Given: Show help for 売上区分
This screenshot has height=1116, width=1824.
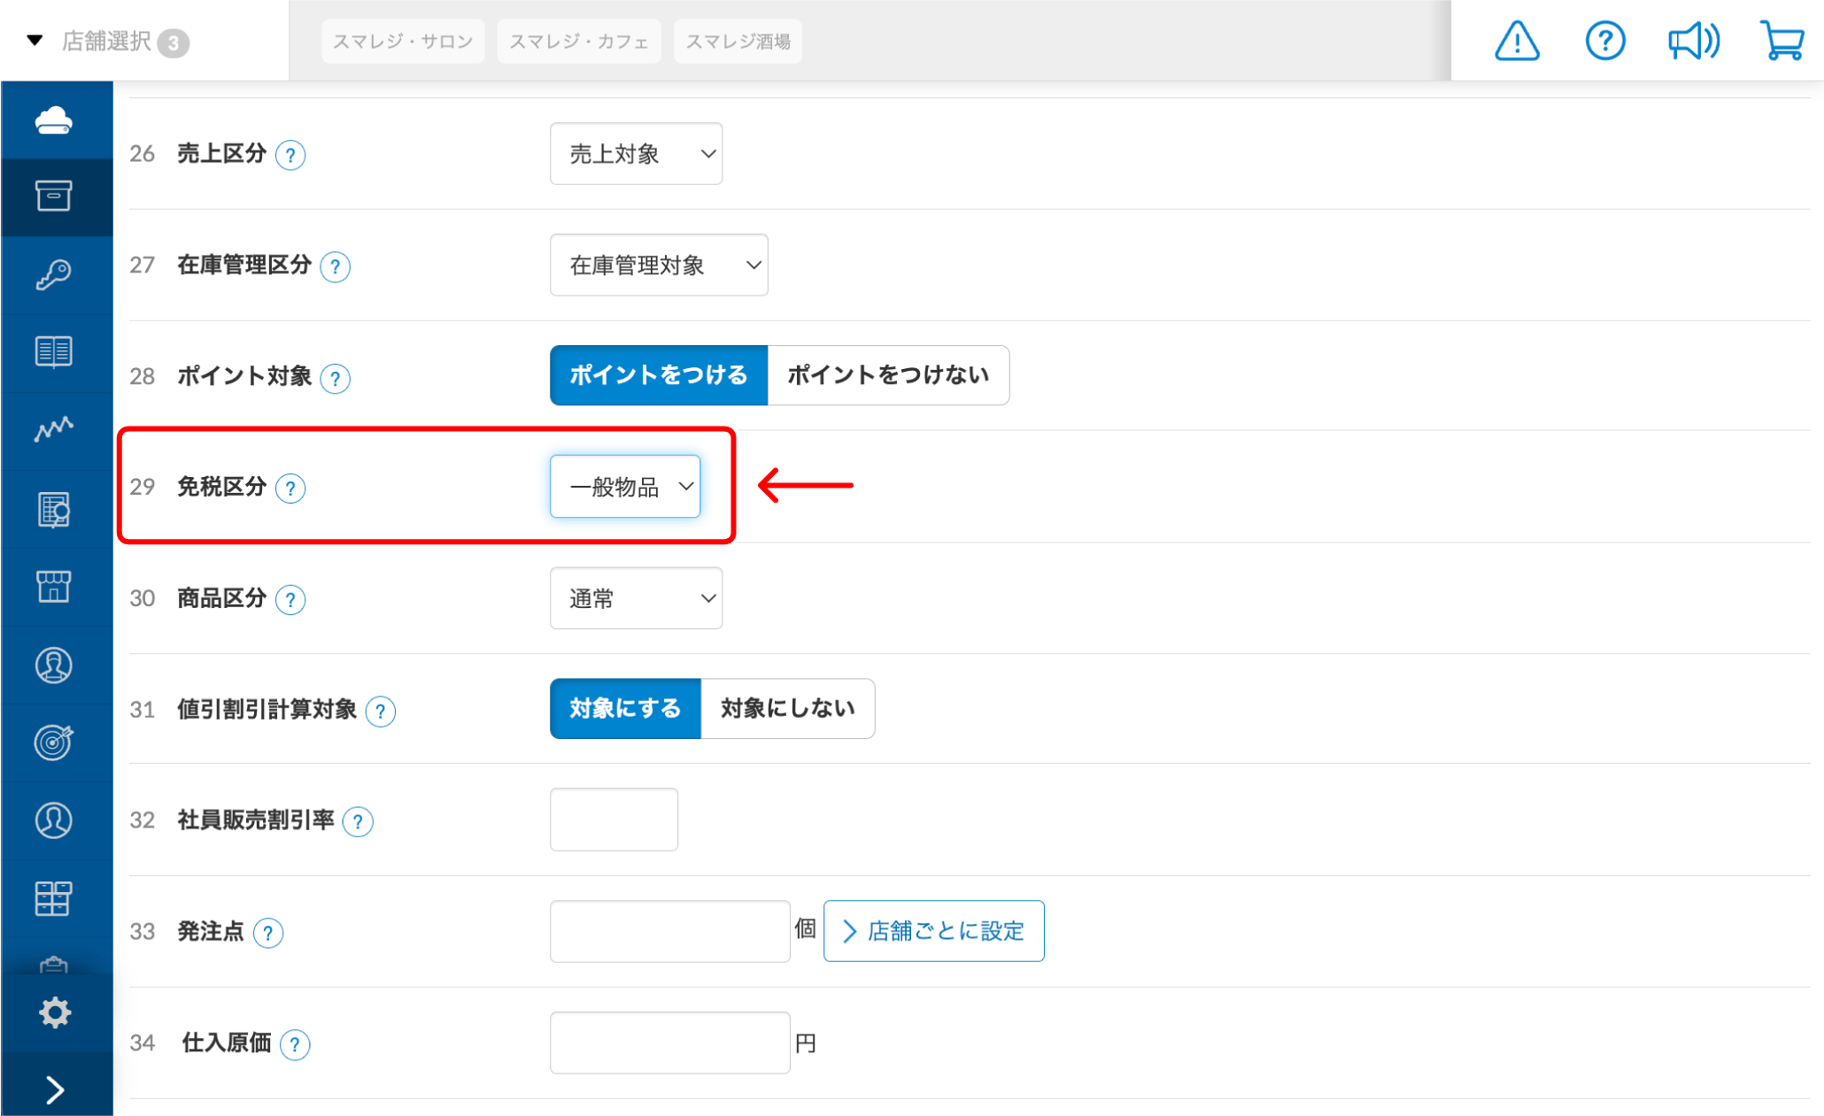Looking at the screenshot, I should (290, 155).
